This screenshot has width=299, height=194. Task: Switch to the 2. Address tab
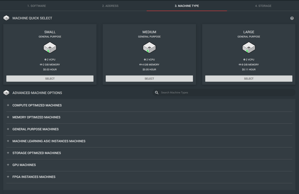pos(110,6)
